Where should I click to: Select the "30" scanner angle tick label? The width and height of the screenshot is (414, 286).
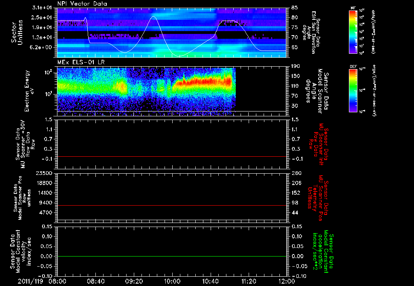click(295, 106)
